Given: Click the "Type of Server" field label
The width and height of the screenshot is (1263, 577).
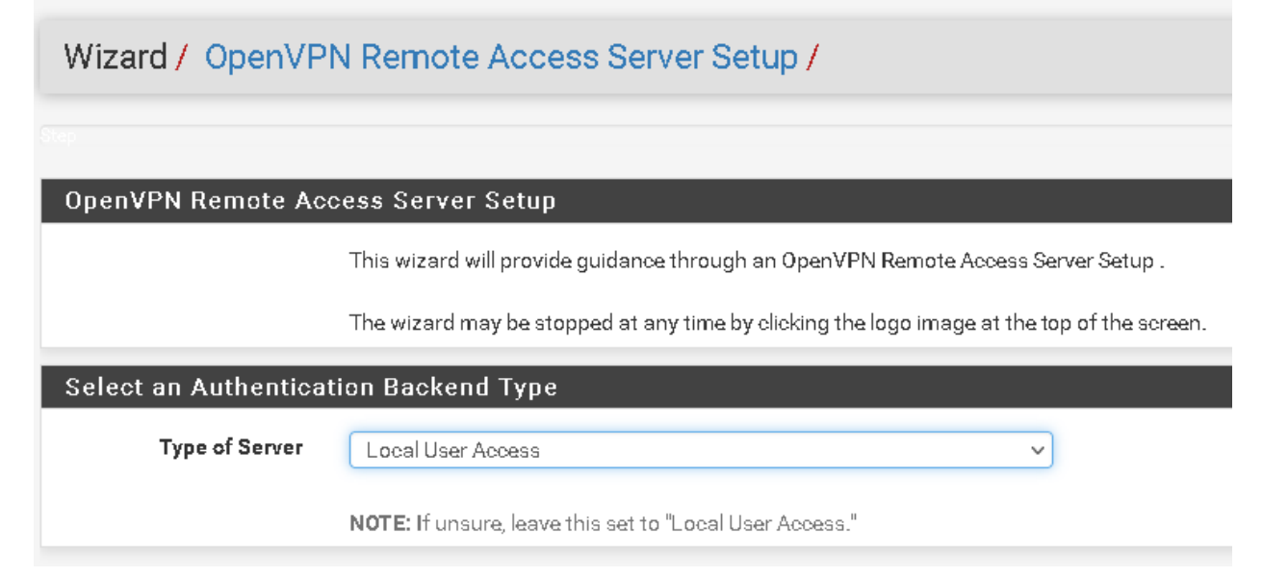Looking at the screenshot, I should (231, 447).
